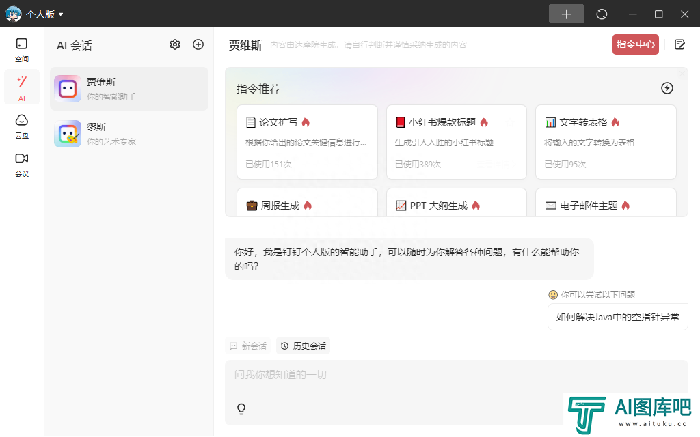Click the 缪斯 palette avatar thumbnail
700x437 pixels.
tap(68, 134)
